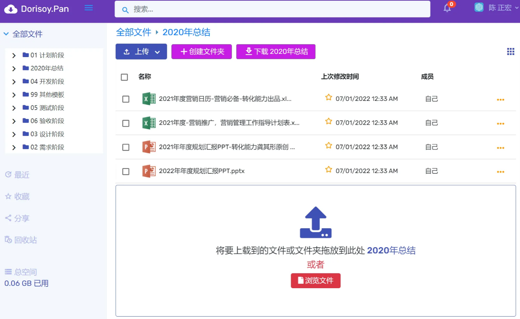
Task: Tick the select-all checkbox in header
Action: [124, 77]
